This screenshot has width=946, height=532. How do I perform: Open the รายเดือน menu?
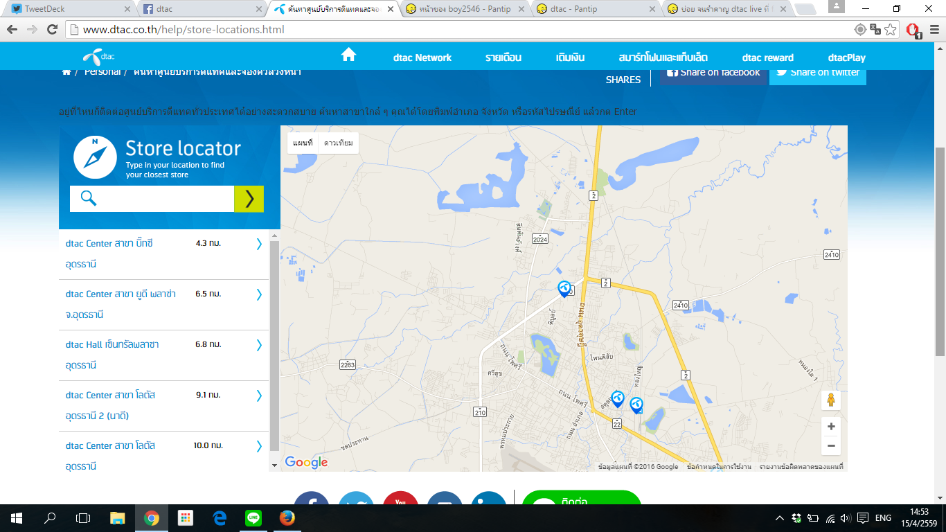tap(503, 57)
